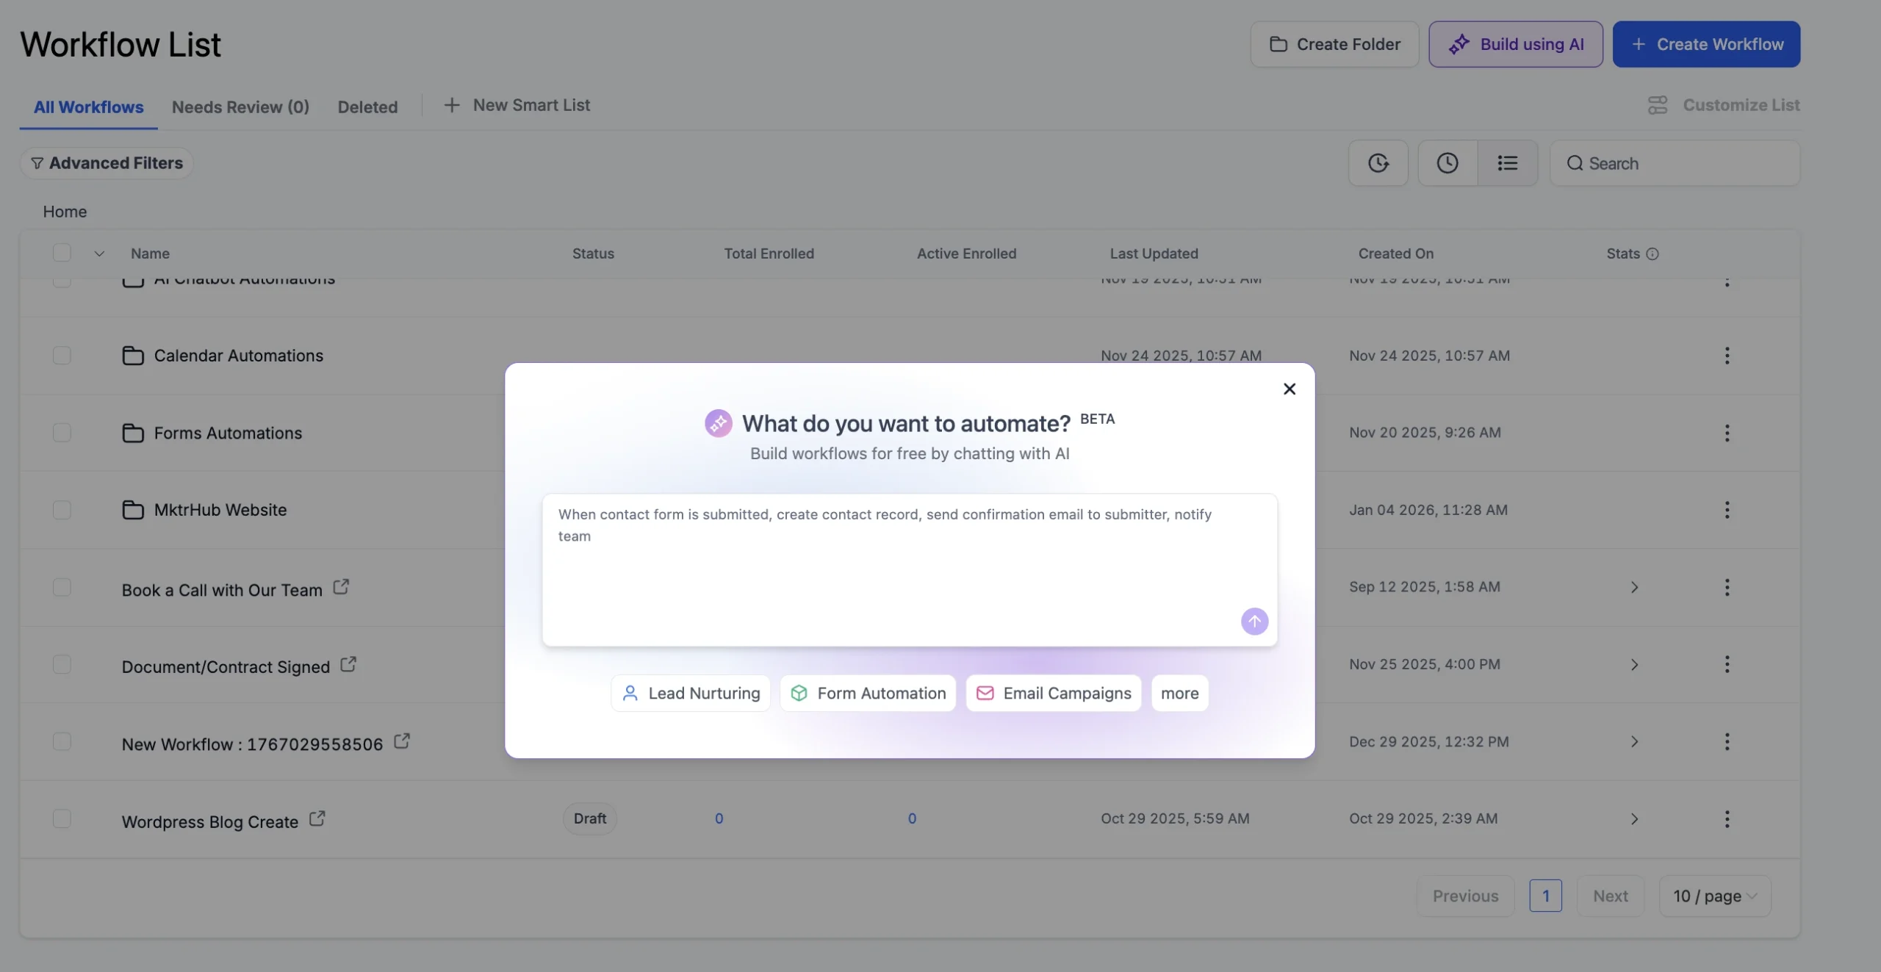Click the sparkle AI icon beside the heading
Image resolution: width=1881 pixels, height=972 pixels.
click(x=718, y=423)
